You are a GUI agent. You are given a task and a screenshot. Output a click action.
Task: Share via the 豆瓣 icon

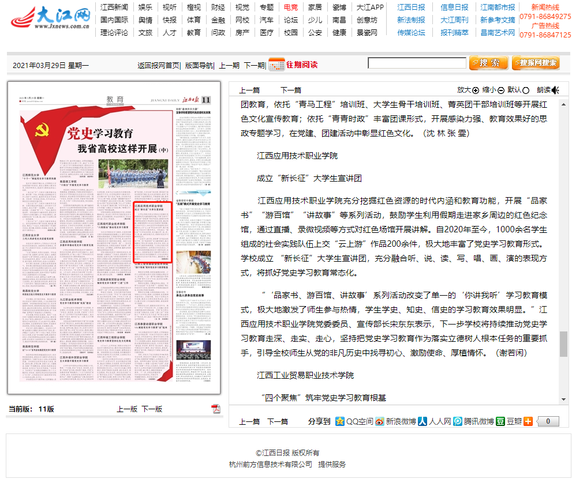pyautogui.click(x=500, y=421)
